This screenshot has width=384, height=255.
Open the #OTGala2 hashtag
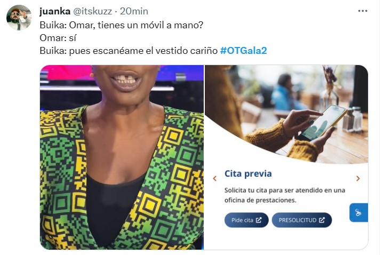[243, 51]
